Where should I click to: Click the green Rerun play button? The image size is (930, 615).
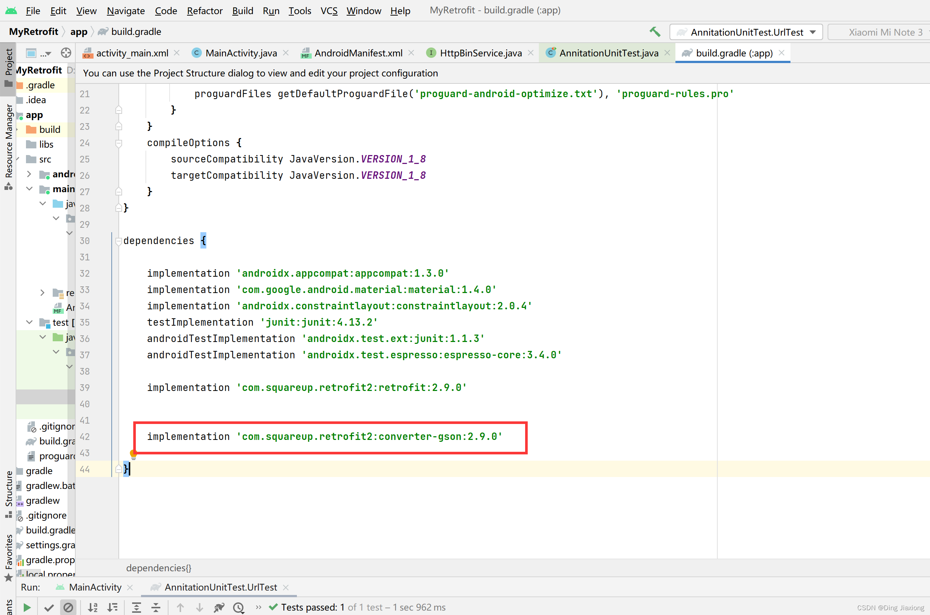(x=27, y=608)
